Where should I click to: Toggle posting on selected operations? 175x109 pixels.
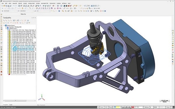coord(8,23)
